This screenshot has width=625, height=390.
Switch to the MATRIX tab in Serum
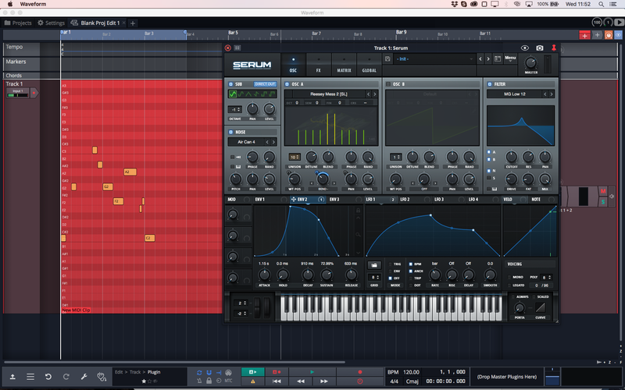[x=344, y=65]
